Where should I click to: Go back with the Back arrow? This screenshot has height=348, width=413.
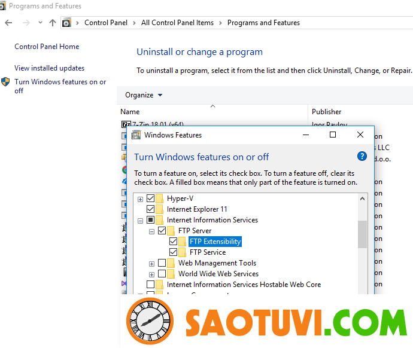point(8,23)
